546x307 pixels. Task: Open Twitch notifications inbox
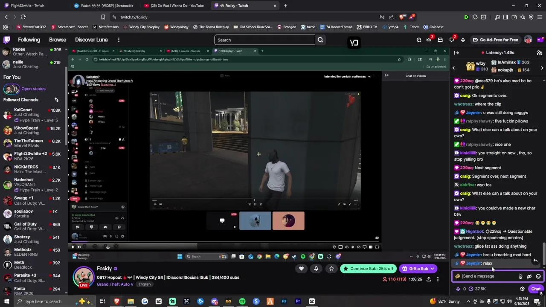point(440,40)
